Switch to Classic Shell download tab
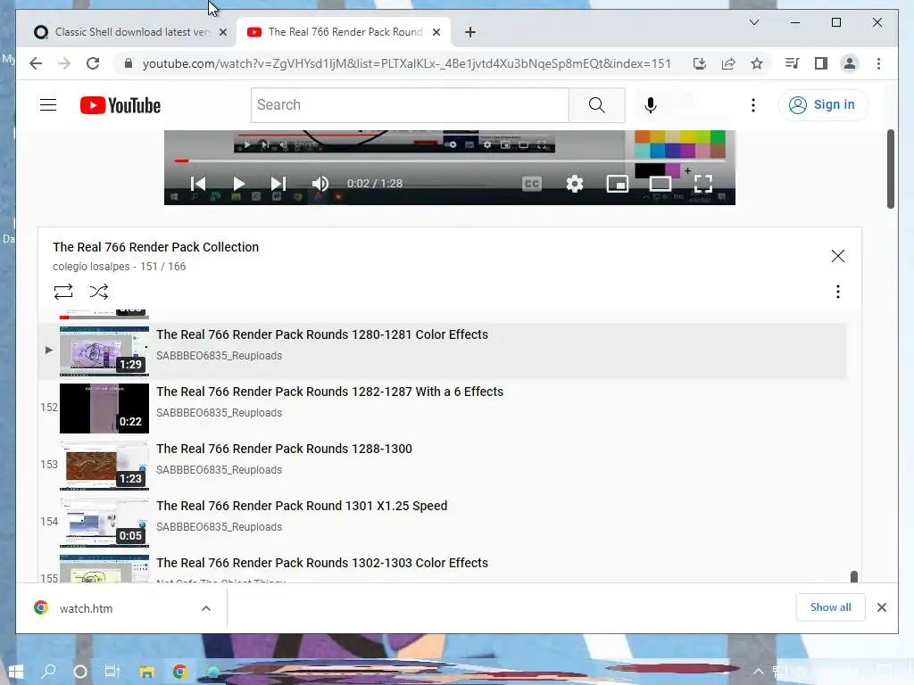 [x=131, y=32]
